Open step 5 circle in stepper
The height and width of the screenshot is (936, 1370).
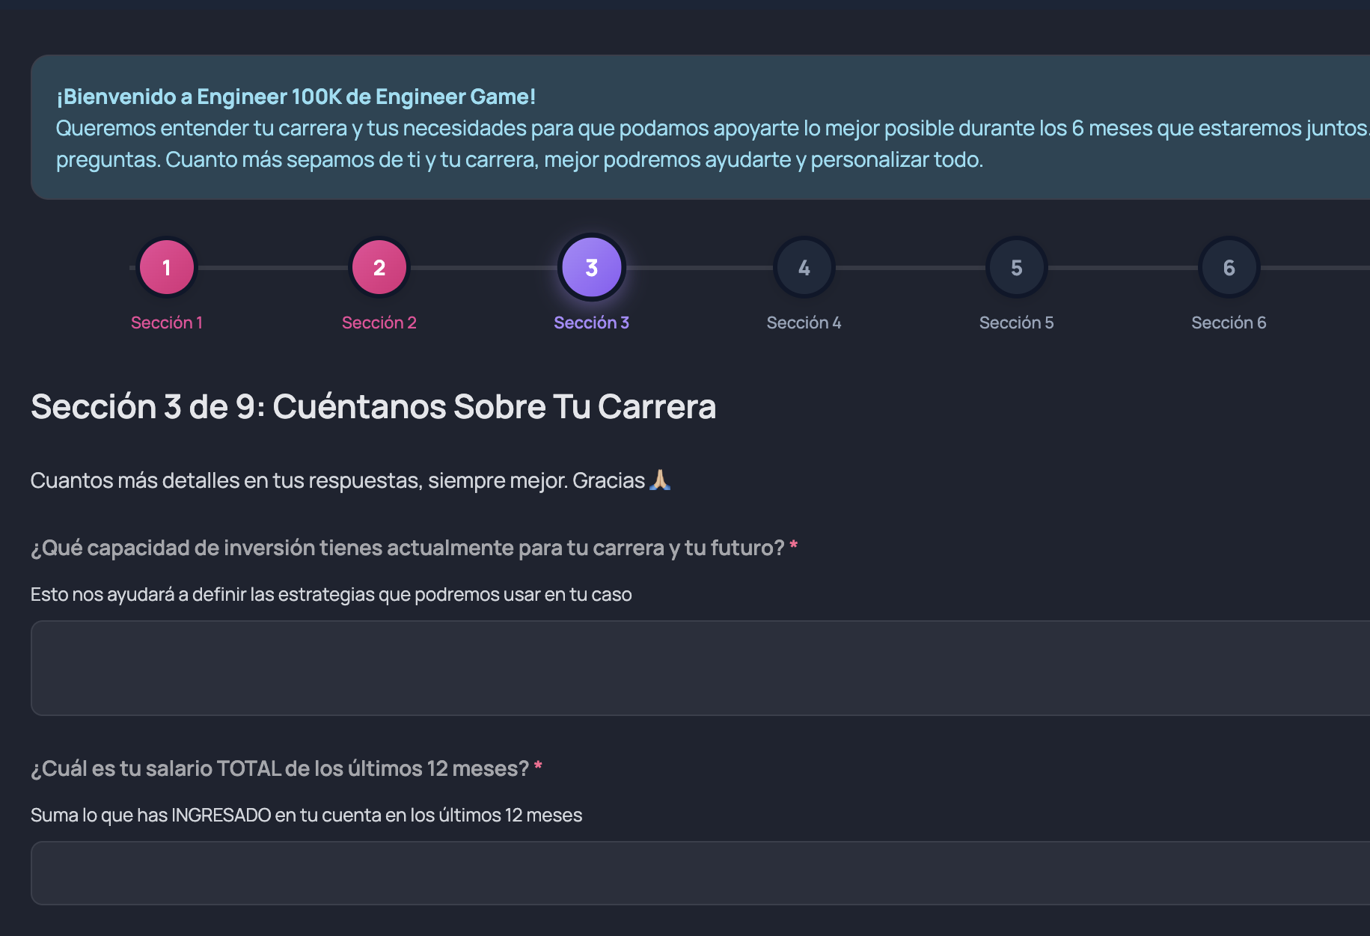point(1016,267)
